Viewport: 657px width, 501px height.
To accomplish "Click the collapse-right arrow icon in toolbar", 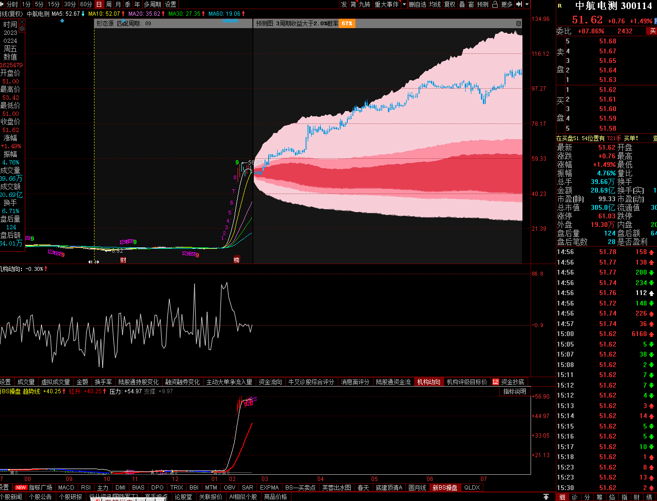I will (519, 4).
